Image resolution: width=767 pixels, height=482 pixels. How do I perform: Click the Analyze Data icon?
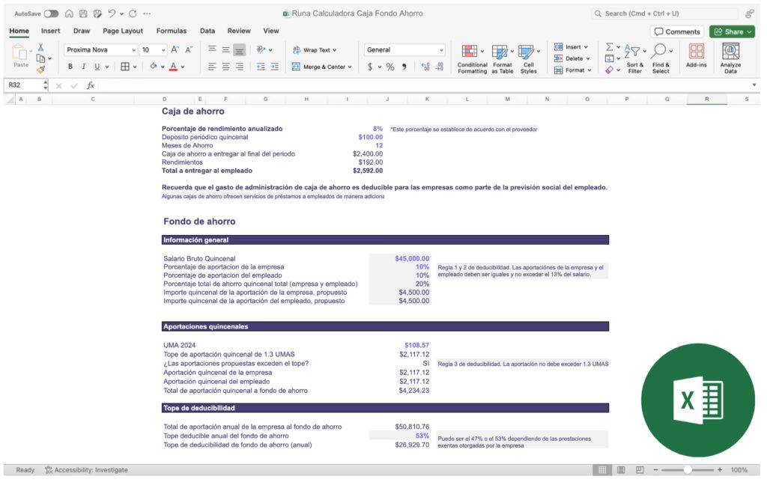point(730,57)
